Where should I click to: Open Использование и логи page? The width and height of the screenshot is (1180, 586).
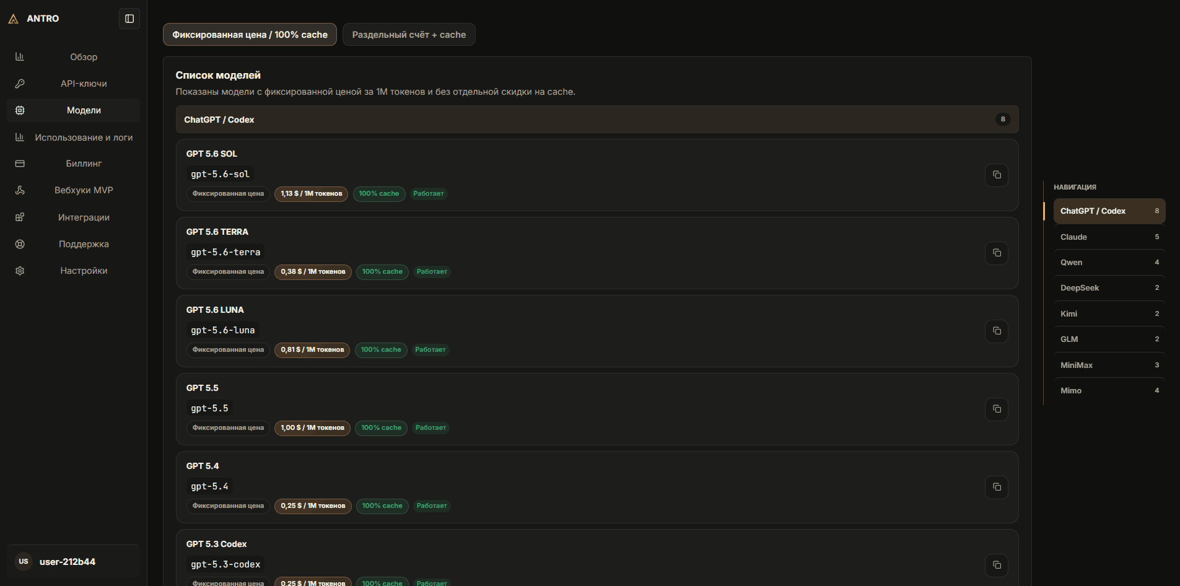pos(73,138)
